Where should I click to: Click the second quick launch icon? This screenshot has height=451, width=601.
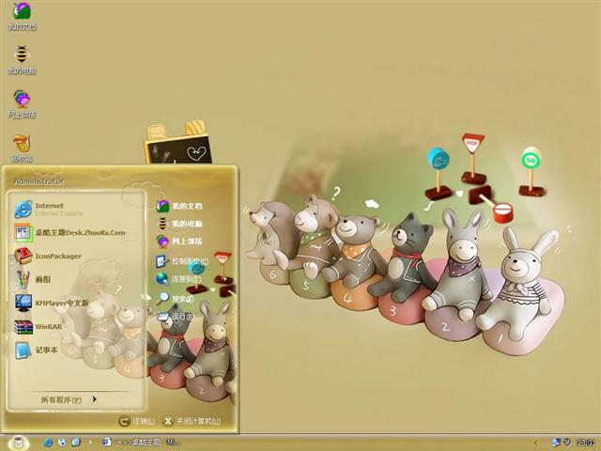(62, 443)
